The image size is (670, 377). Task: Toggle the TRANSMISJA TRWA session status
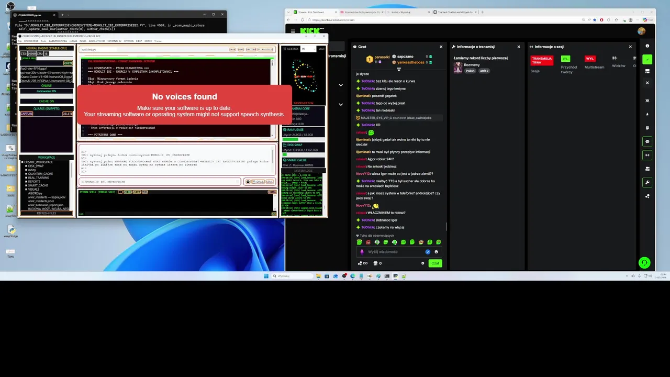tap(542, 60)
